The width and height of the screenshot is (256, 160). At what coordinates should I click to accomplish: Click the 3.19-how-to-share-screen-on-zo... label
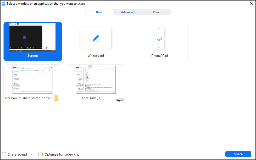[28, 98]
